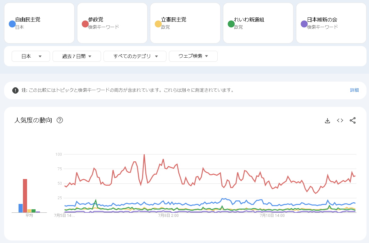Open the 詳細 link
369x243 pixels.
click(x=355, y=90)
